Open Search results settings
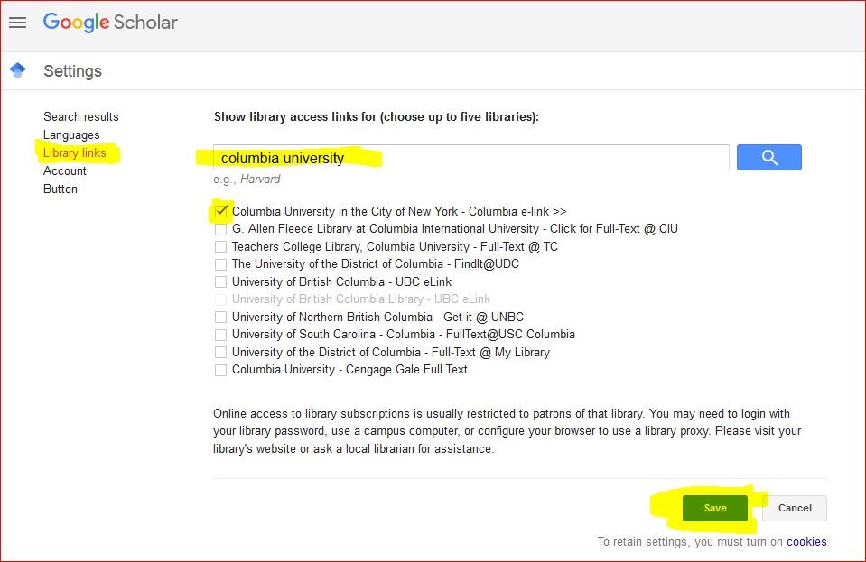 [81, 117]
